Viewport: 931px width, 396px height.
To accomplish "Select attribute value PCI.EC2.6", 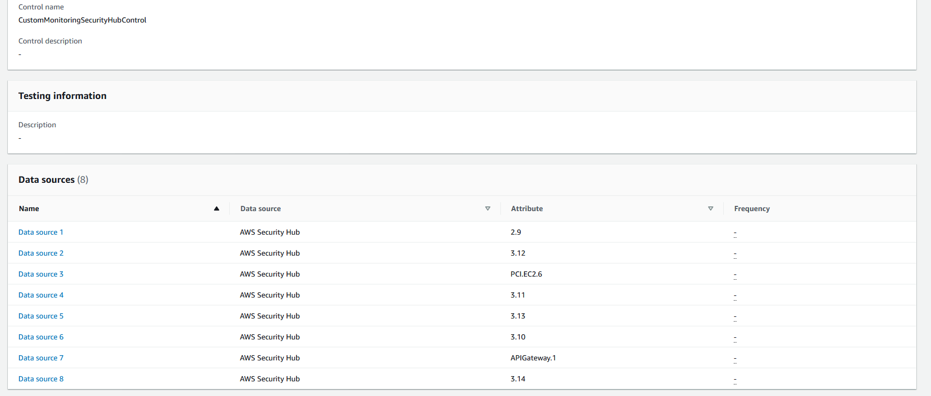I will pos(527,274).
